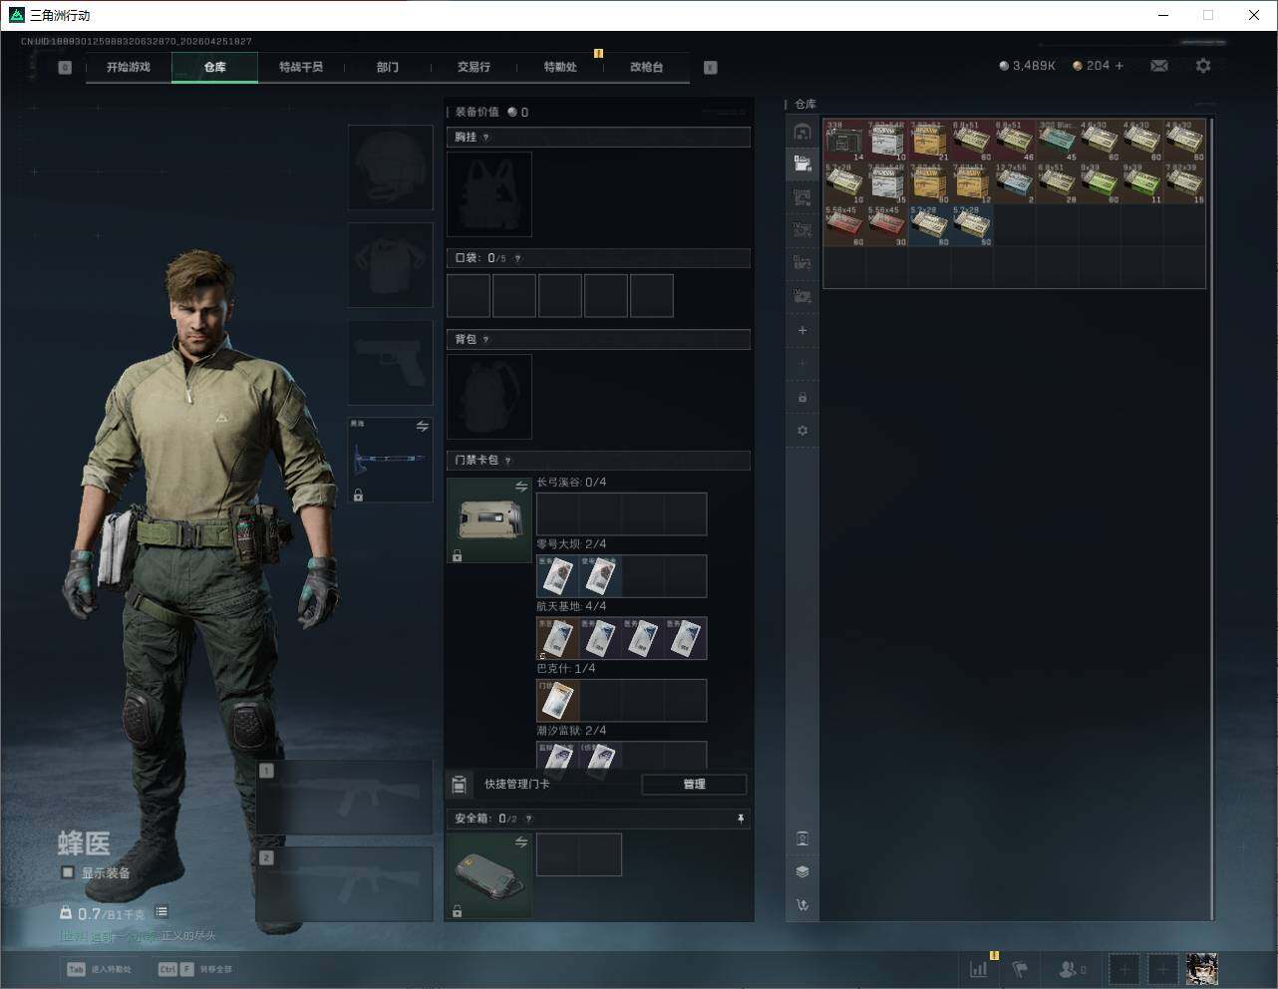This screenshot has height=989, width=1278.
Task: Select the 5.7x28 ammo stack of 50
Action: [973, 226]
